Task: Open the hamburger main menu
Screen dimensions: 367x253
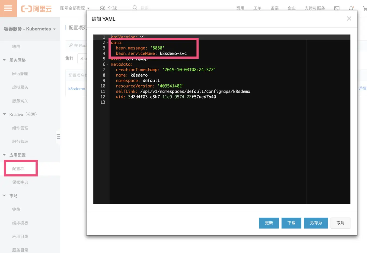Action: [x=8, y=8]
